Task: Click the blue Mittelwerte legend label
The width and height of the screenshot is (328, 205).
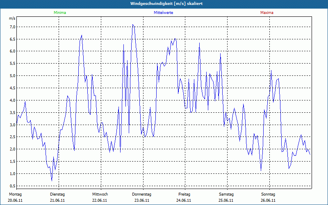Action: point(163,13)
